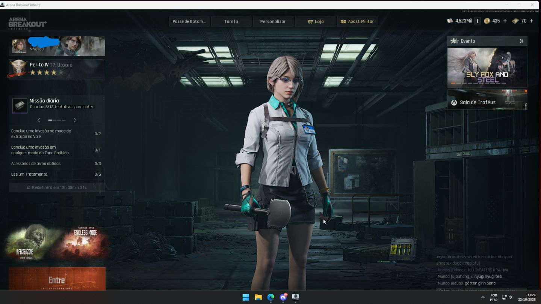Open the player profile banner card
Image resolution: width=541 pixels, height=304 pixels.
click(x=57, y=46)
